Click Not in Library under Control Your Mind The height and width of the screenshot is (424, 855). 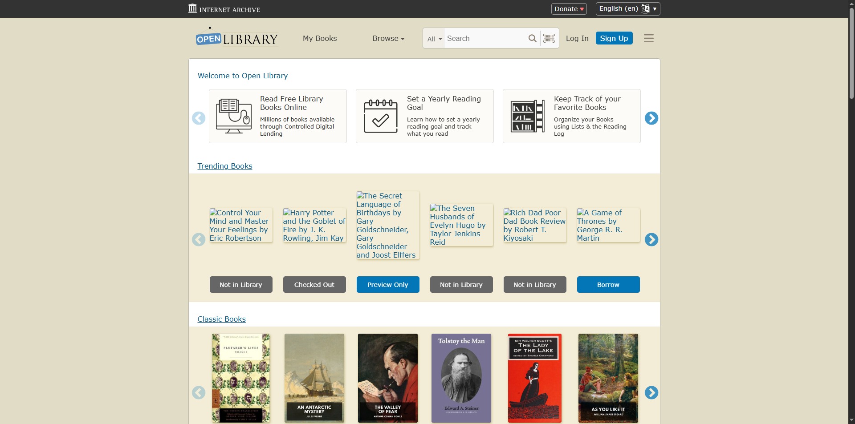click(x=241, y=285)
